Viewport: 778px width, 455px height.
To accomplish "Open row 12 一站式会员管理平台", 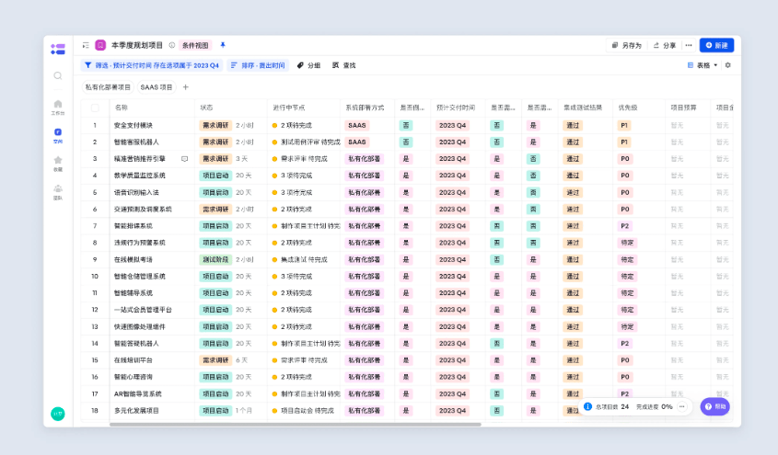I will pos(143,310).
